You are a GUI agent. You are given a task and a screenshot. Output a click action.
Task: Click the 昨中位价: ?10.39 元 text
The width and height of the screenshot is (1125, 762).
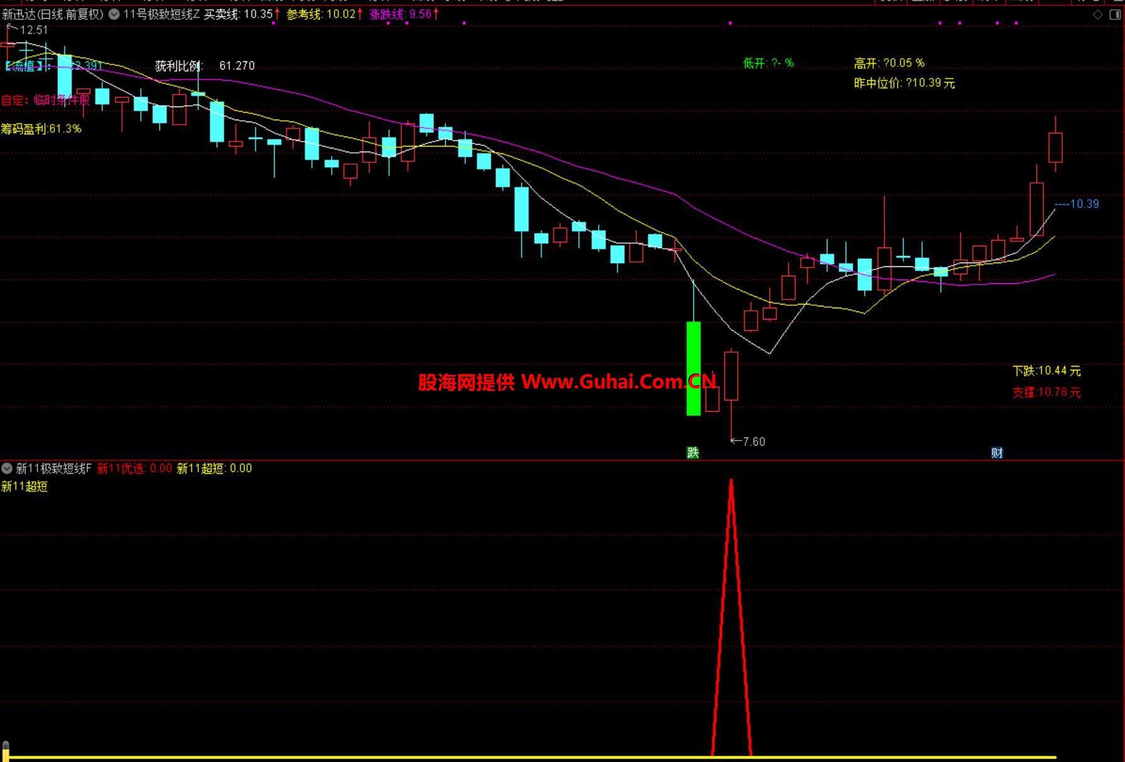coord(904,83)
